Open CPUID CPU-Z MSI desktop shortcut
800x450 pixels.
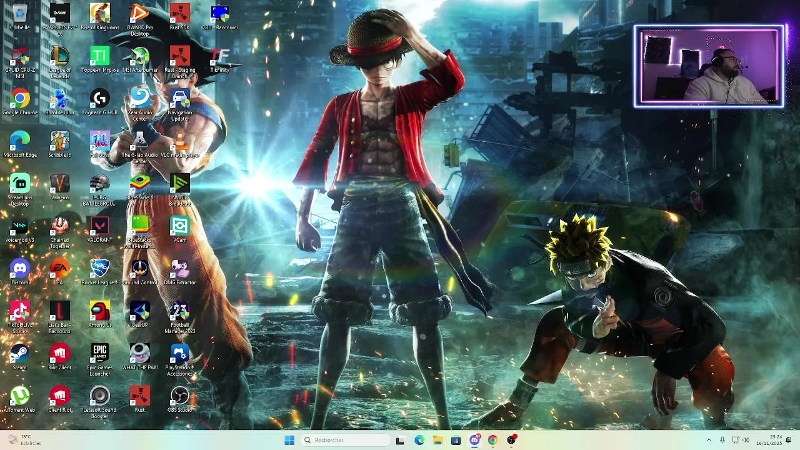pyautogui.click(x=20, y=62)
